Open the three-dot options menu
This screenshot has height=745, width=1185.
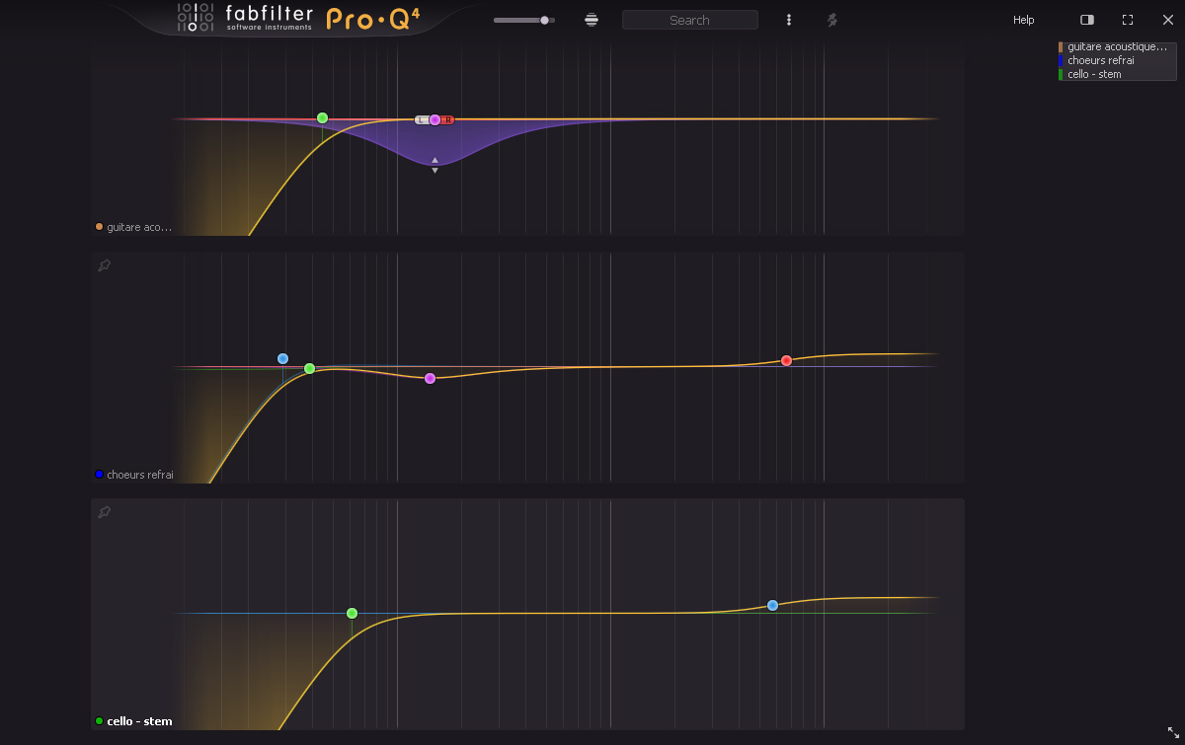[788, 20]
